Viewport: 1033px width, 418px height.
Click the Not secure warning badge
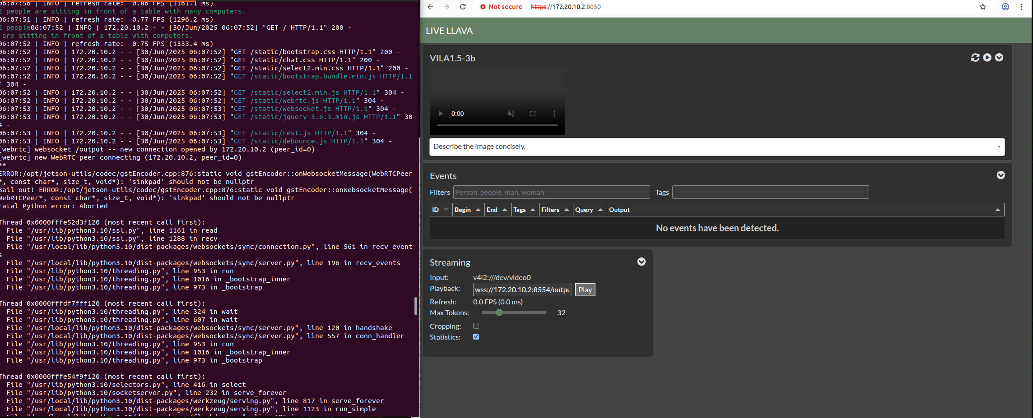point(501,7)
